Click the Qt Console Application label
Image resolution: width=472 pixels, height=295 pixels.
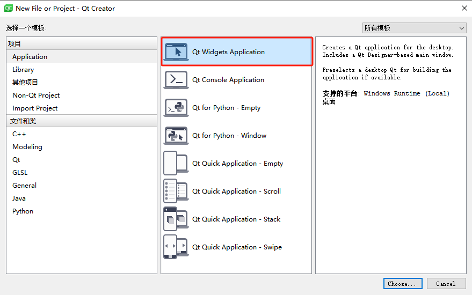228,80
